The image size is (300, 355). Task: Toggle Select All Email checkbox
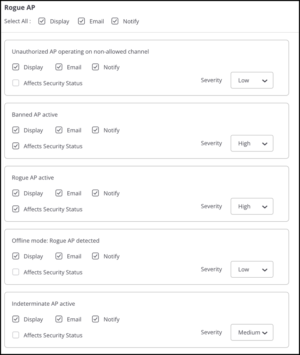coord(81,21)
